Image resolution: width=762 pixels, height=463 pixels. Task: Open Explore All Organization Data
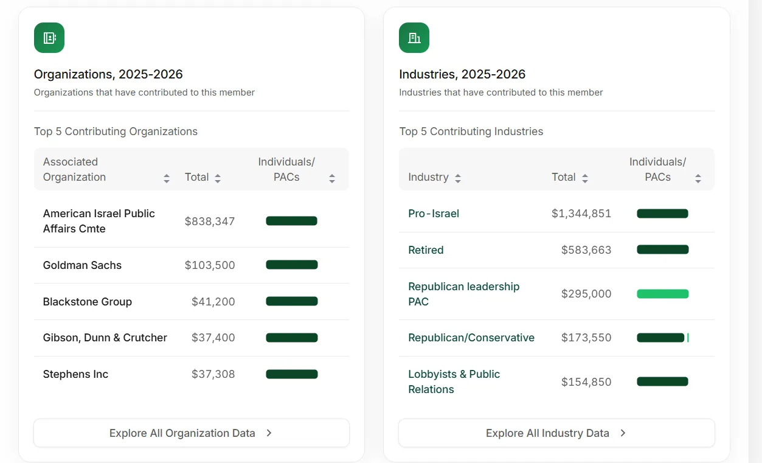click(x=192, y=433)
